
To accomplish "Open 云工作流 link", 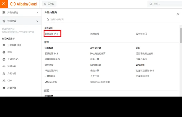I will (95, 76).
